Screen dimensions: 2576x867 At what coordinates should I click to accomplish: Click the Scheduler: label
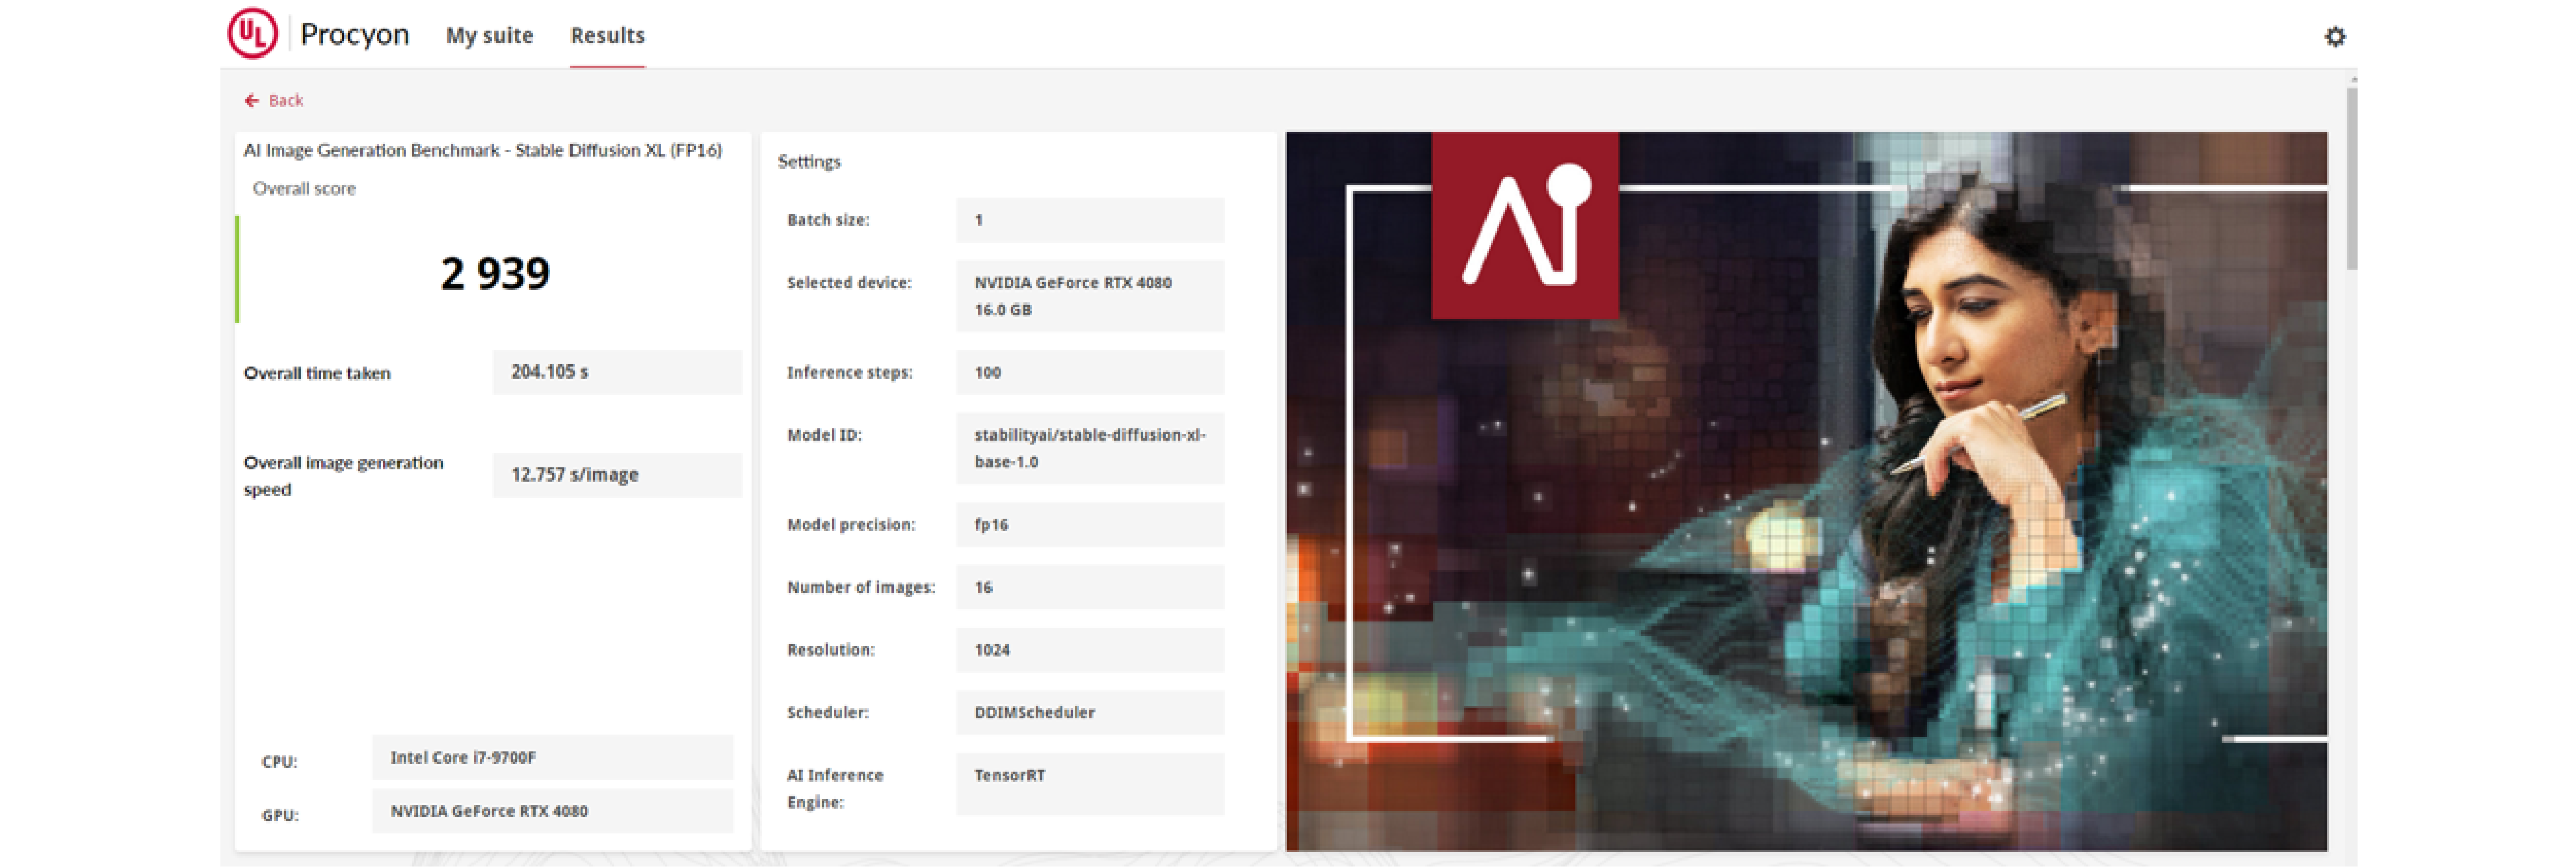tap(827, 713)
